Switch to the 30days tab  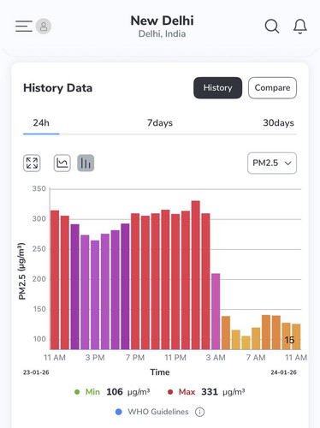[x=278, y=123]
